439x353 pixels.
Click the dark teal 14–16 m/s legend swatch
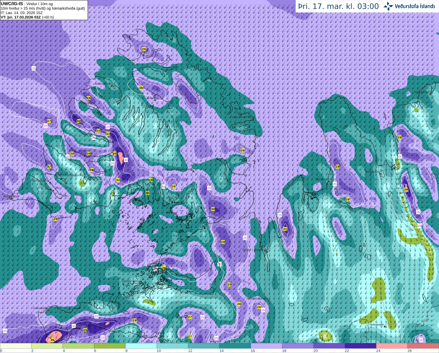click(x=235, y=346)
